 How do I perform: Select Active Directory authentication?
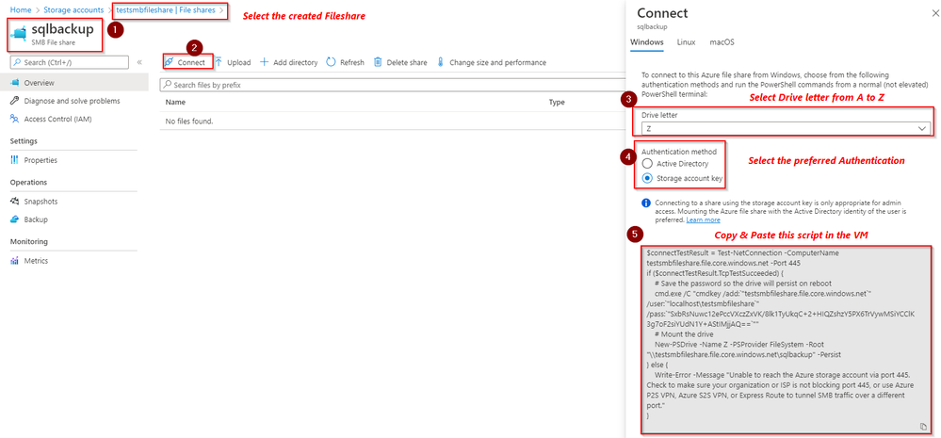(647, 163)
